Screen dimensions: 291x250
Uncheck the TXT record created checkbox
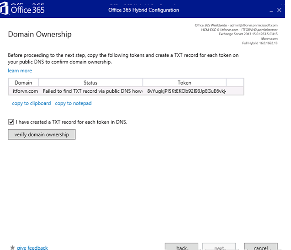[x=11, y=122]
